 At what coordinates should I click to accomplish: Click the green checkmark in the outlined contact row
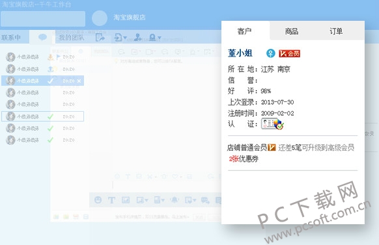click(50, 117)
